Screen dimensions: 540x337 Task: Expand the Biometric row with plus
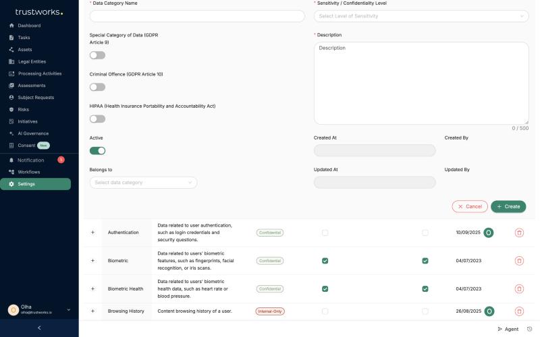92,261
